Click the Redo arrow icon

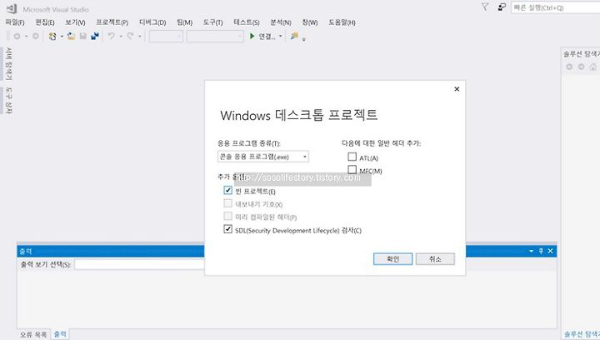click(131, 36)
